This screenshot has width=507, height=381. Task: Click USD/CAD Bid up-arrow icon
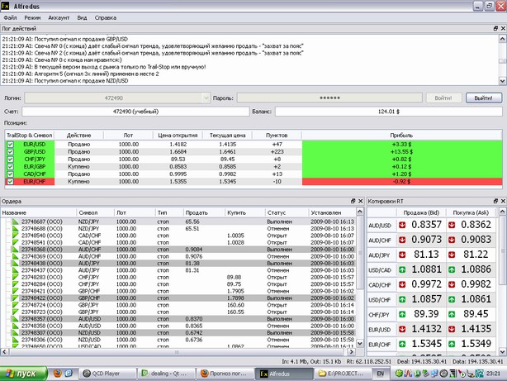402,269
